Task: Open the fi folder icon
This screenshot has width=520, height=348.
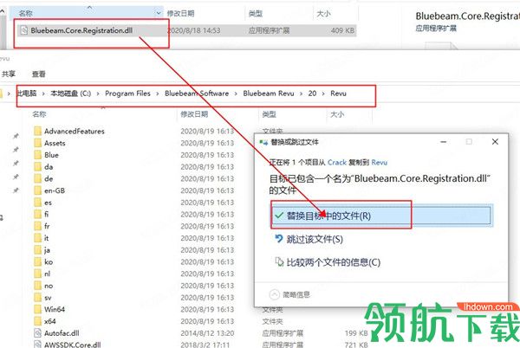Action: [38, 214]
